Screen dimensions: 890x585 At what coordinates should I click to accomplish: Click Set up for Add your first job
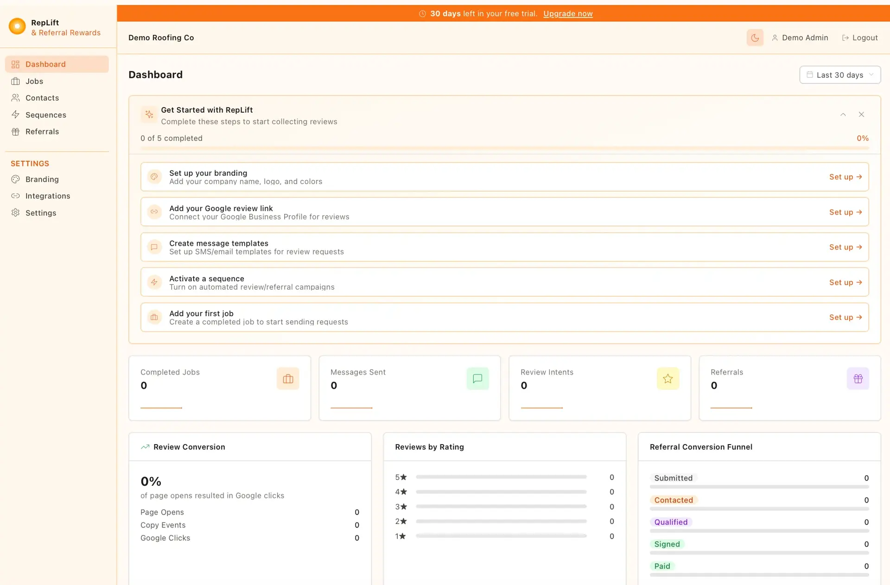point(845,317)
